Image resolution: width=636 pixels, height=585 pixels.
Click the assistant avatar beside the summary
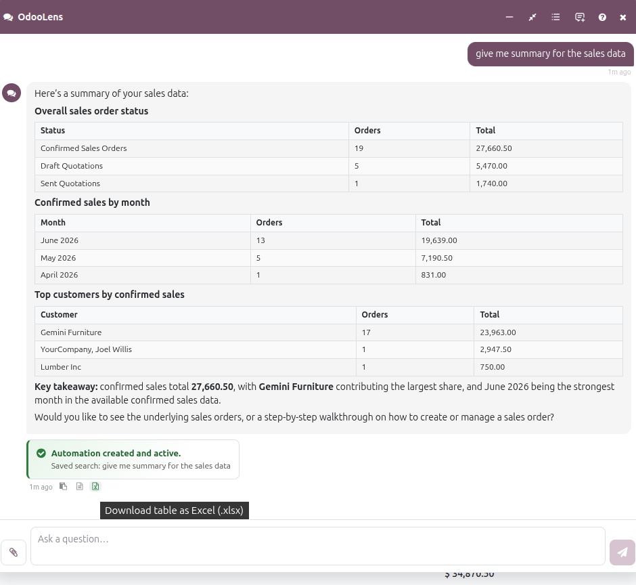point(12,93)
